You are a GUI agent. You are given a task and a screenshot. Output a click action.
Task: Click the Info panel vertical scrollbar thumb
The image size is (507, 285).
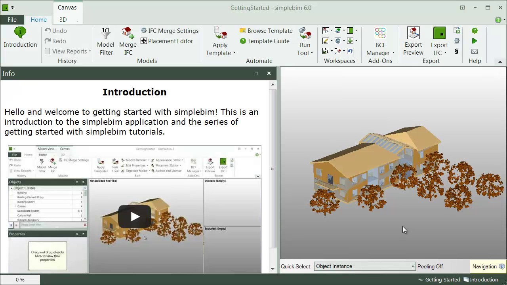(x=273, y=168)
